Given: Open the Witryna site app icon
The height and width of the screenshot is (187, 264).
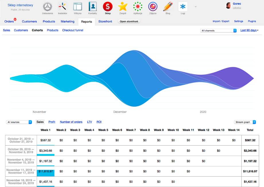Looking at the screenshot, I should point(77,7).
